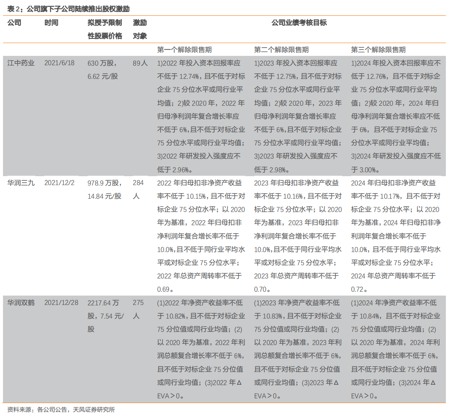Click the 284人 cell
Viewport: 451px width, 418px height.
point(138,189)
